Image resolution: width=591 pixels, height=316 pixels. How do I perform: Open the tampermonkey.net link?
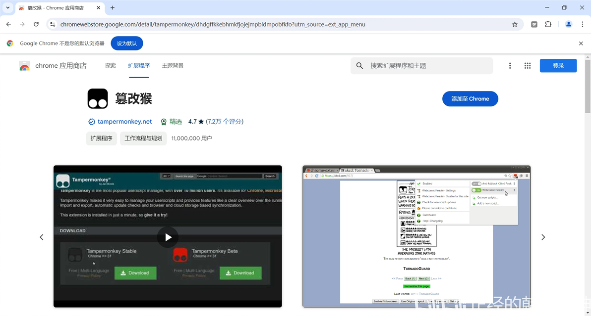point(124,121)
